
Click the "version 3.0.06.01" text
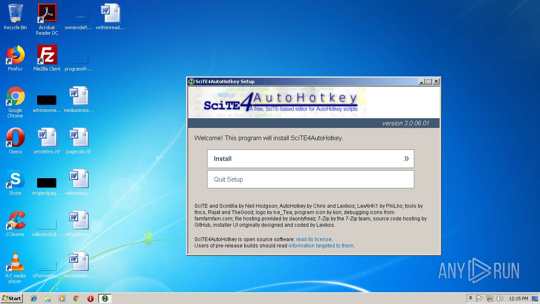pos(405,123)
